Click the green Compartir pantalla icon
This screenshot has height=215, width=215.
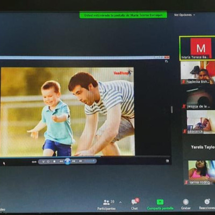click(x=160, y=202)
